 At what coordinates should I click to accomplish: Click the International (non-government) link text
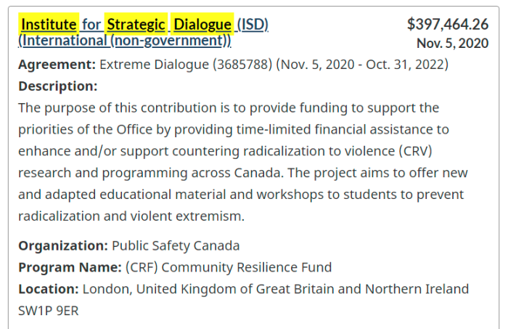pyautogui.click(x=125, y=41)
